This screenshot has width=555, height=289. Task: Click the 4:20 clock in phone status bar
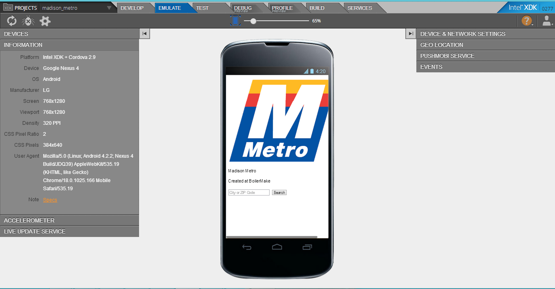click(x=321, y=71)
